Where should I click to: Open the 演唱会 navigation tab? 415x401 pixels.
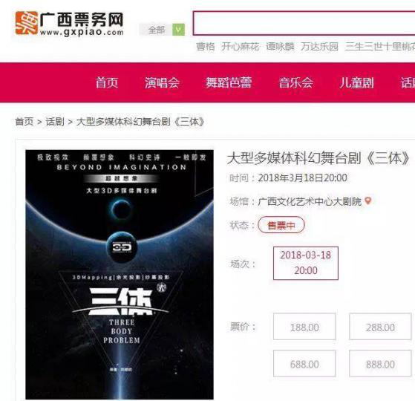tap(162, 82)
